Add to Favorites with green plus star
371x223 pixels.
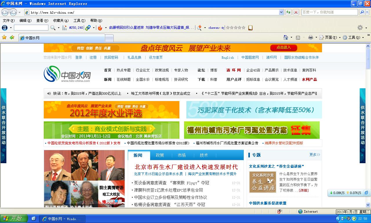12,37
